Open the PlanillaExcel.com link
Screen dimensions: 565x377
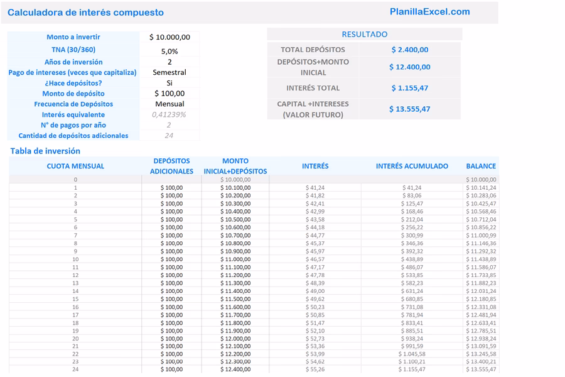(429, 11)
